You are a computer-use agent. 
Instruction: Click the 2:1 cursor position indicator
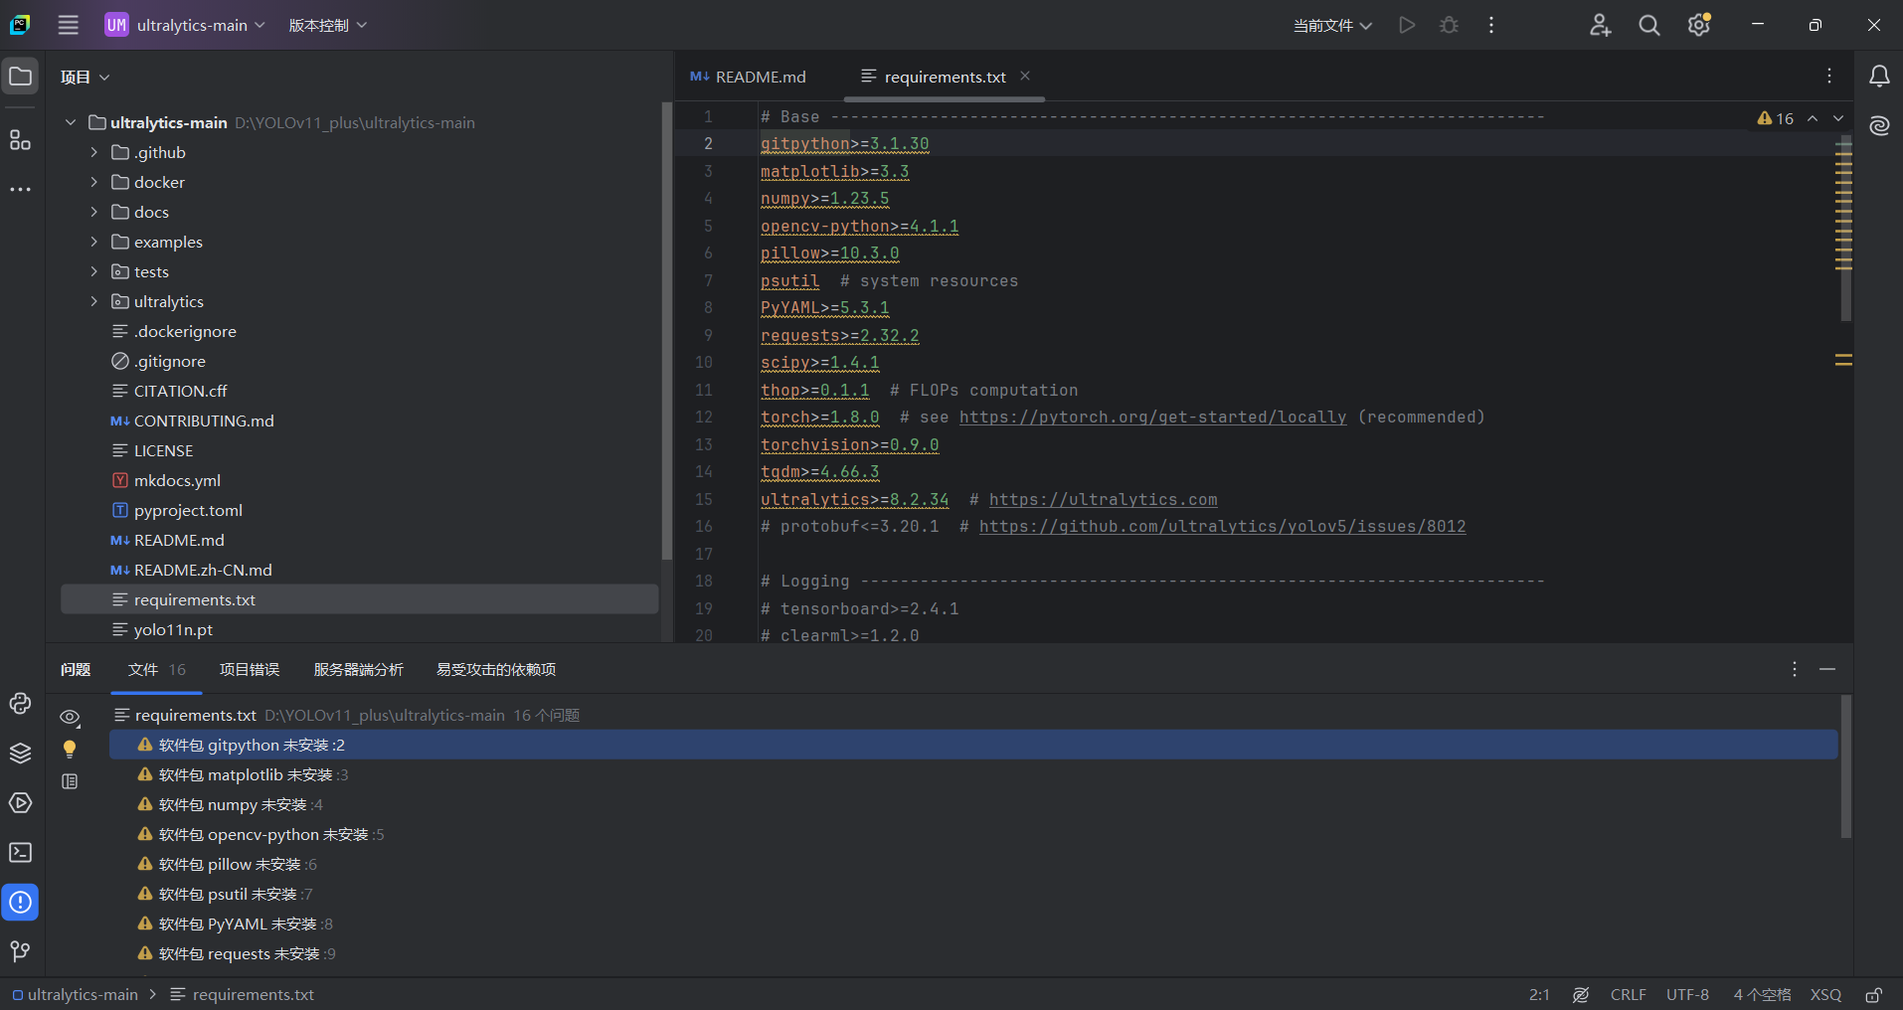click(x=1539, y=995)
